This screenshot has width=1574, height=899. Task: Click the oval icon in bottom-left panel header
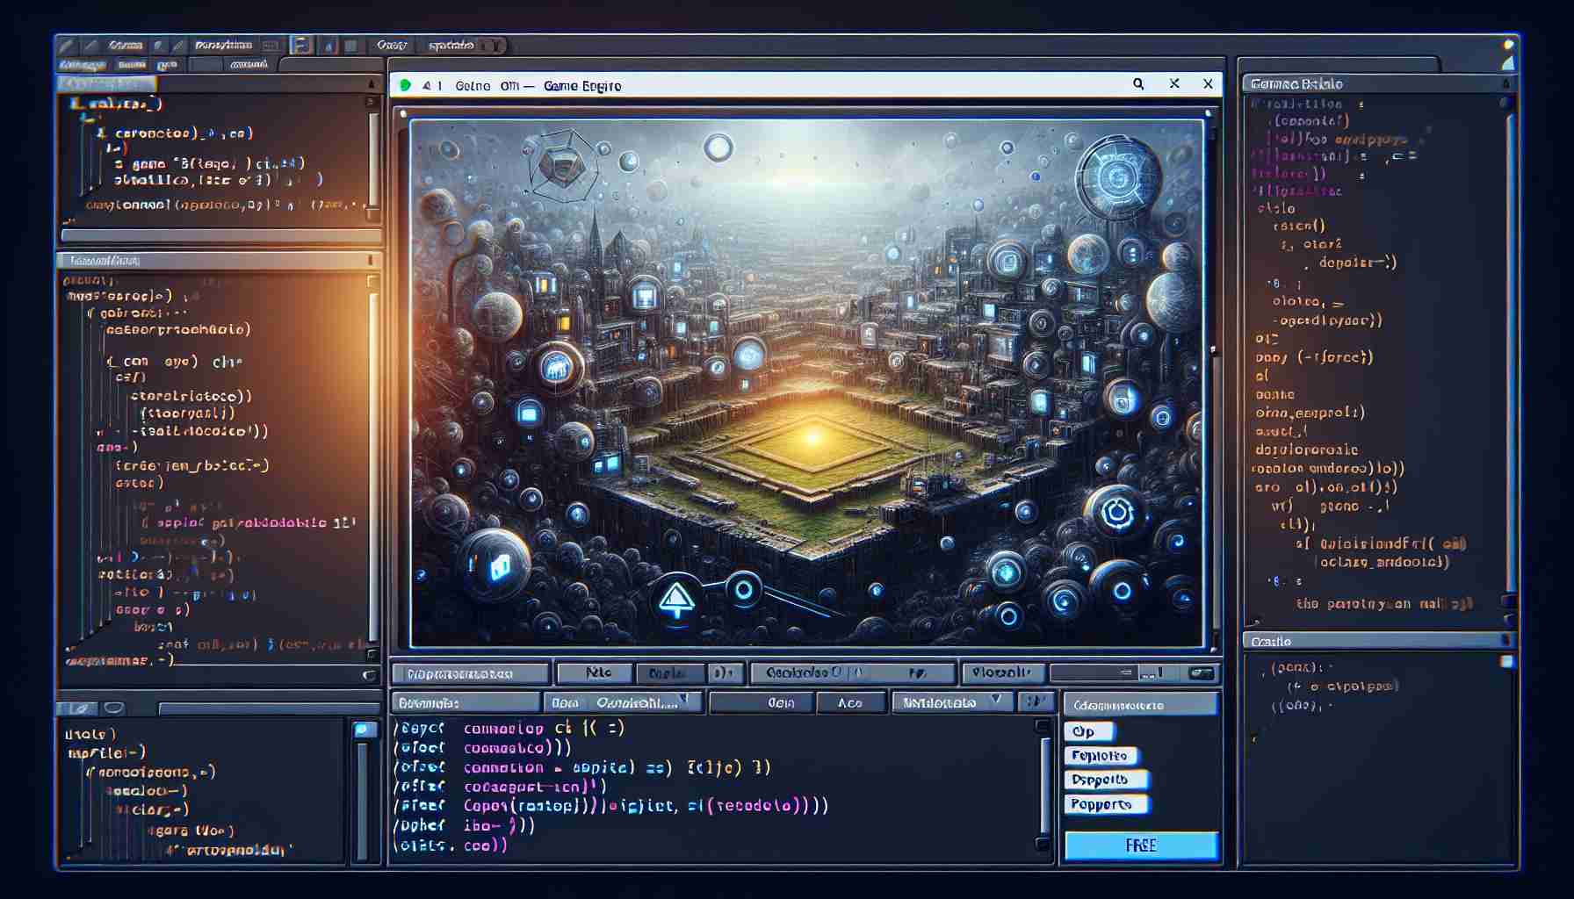coord(113,708)
